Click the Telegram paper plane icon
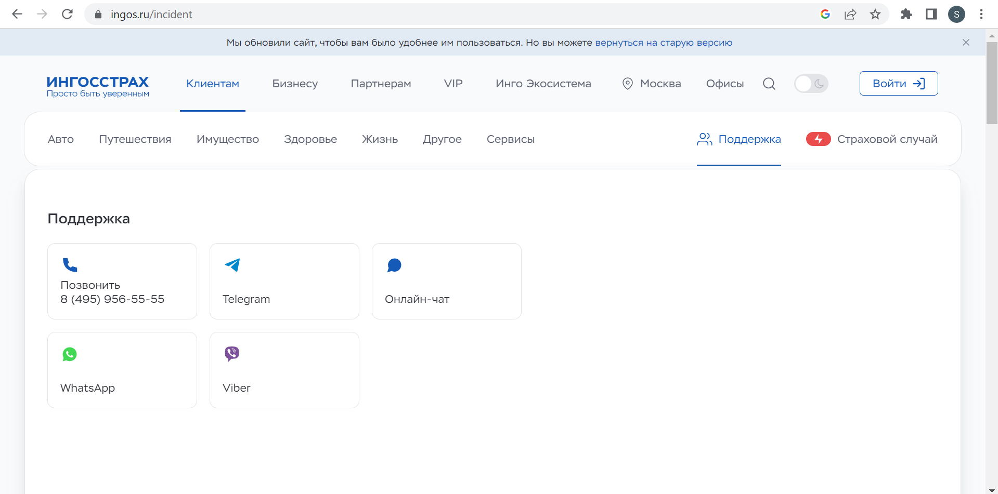Viewport: 998px width, 494px height. [232, 265]
